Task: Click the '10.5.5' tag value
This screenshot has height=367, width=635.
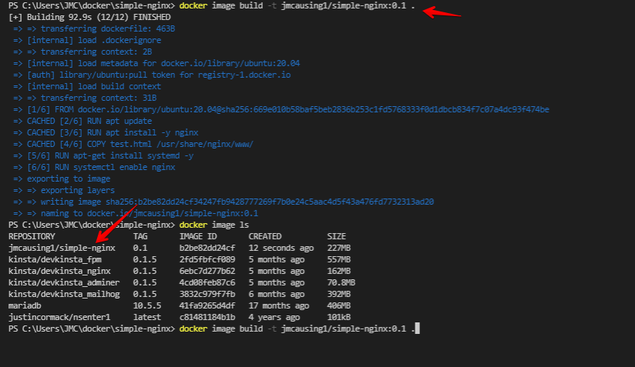Action: click(x=147, y=305)
